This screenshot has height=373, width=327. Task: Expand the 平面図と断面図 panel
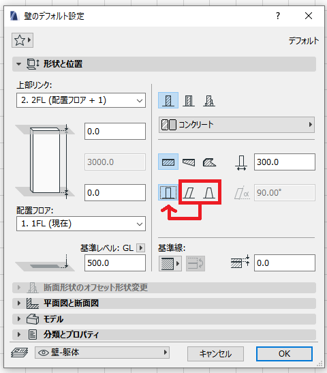point(164,303)
